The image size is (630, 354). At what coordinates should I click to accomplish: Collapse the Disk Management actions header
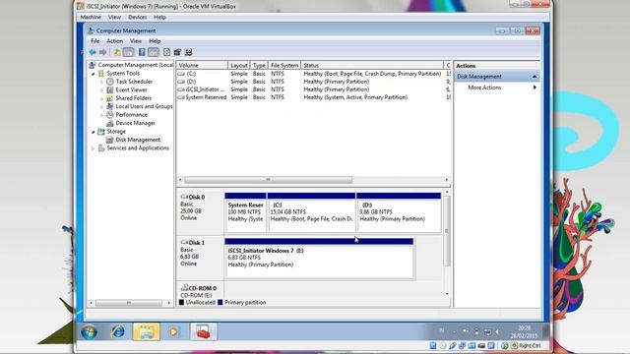(535, 77)
